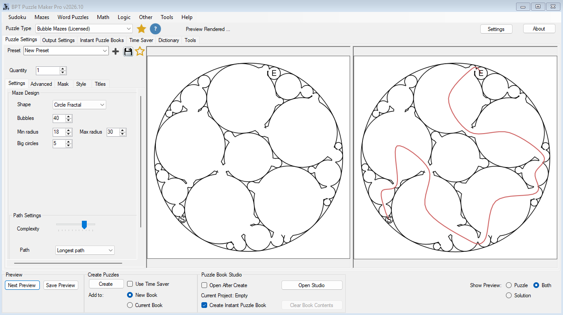Open the Tools menu
Screen dimensions: 563x315
click(x=167, y=17)
